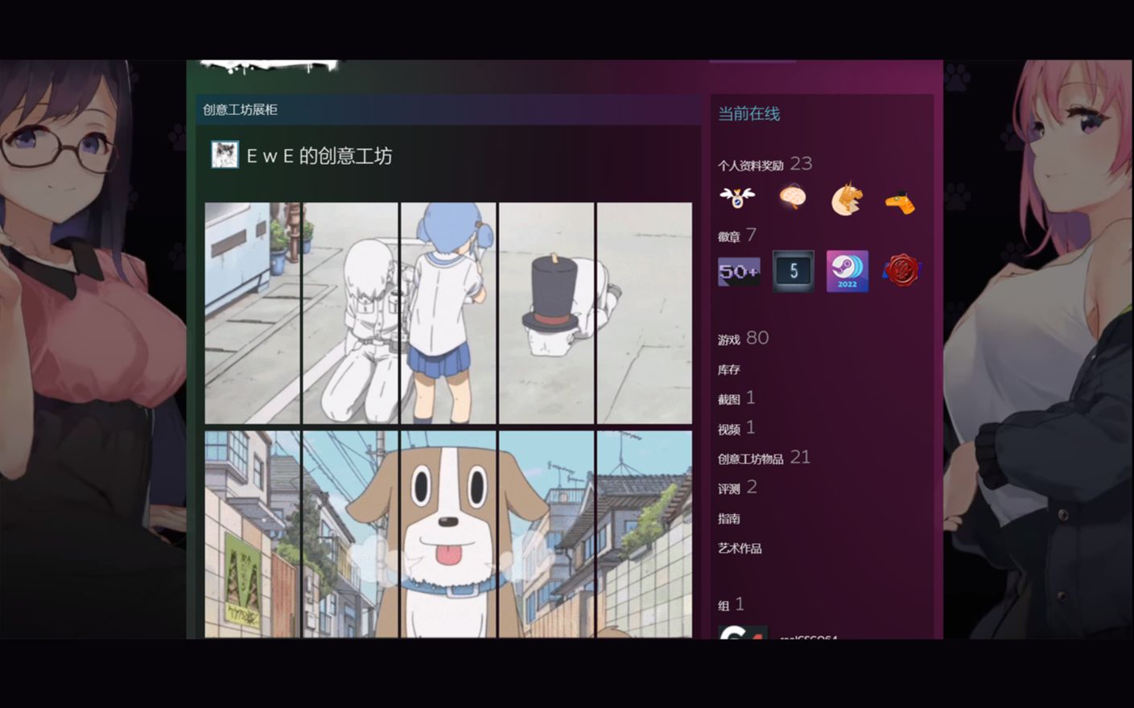Viewport: 1134px width, 708px height.
Task: Open first-row thumbnail showing plain pavement only
Action: coord(645,313)
